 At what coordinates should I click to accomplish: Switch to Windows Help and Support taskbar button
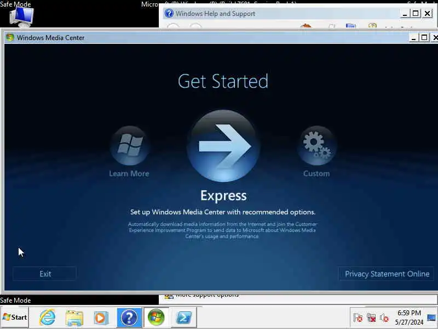129,317
